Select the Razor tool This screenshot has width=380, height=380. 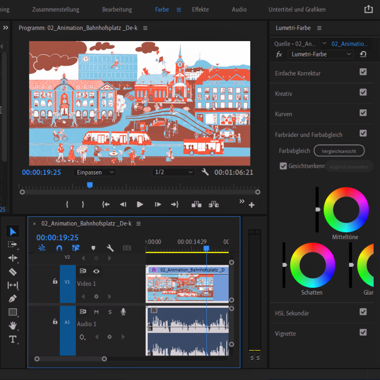pyautogui.click(x=13, y=272)
